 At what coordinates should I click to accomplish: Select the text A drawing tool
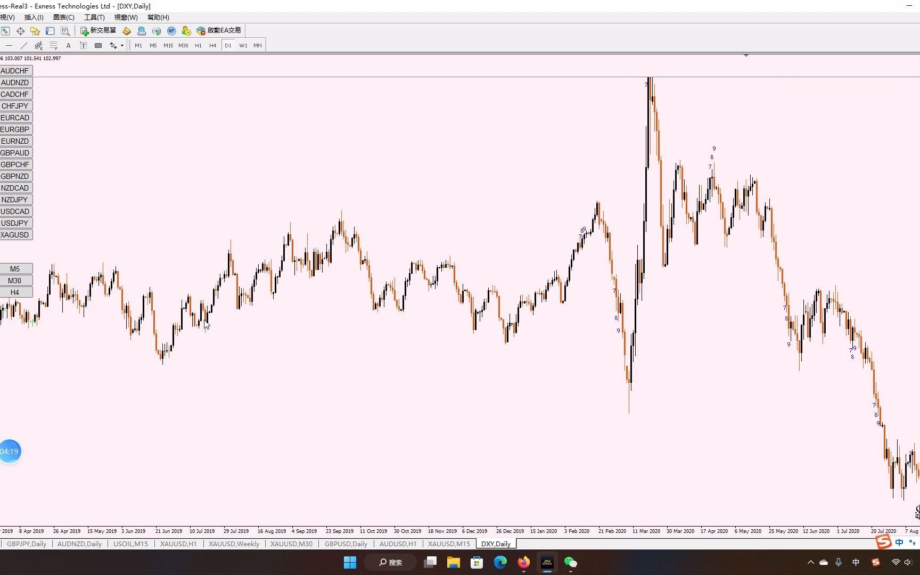click(x=68, y=46)
